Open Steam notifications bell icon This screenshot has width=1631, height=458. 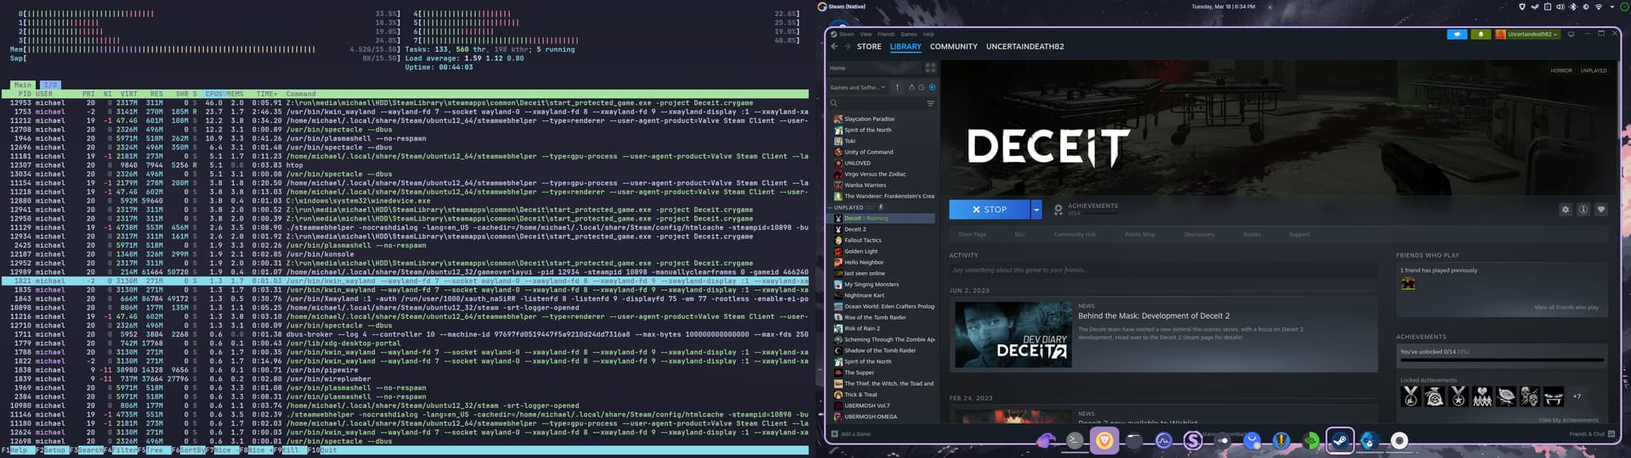point(1481,35)
